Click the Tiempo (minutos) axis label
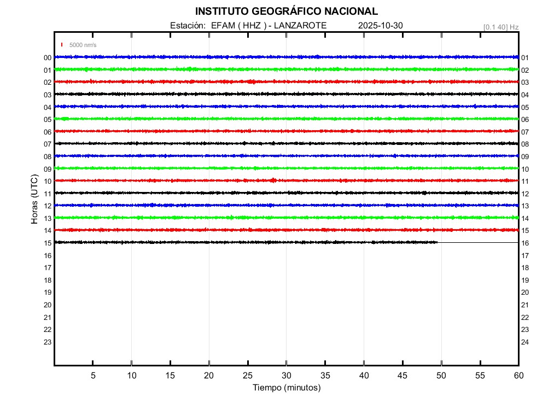 point(287,388)
